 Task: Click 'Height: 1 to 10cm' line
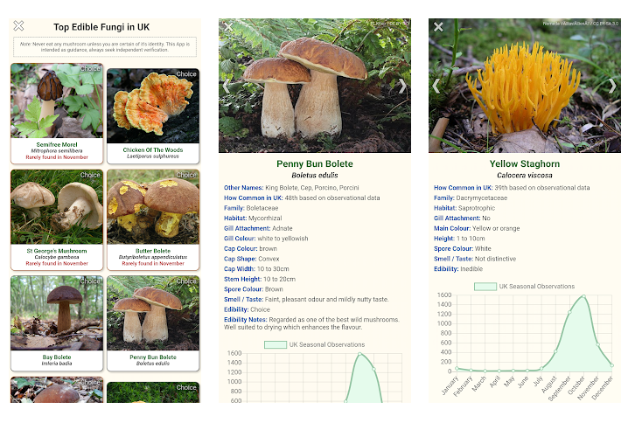click(x=459, y=239)
